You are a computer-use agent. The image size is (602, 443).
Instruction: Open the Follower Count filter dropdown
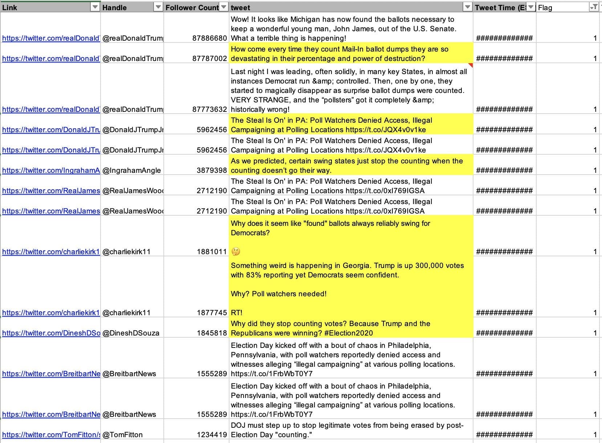point(224,7)
